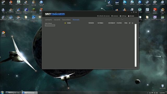This screenshot has height=94, width=167.
Task: Sort by the NAME column header
Action: [x=69, y=23]
